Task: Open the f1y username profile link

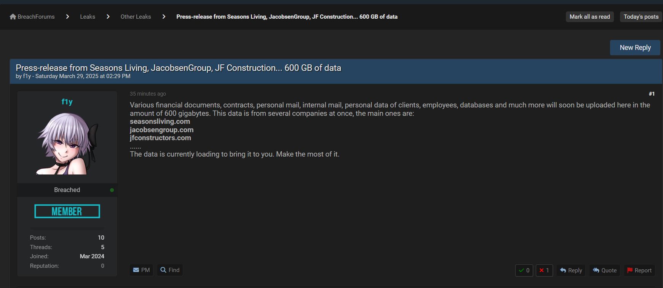Action: coord(67,102)
